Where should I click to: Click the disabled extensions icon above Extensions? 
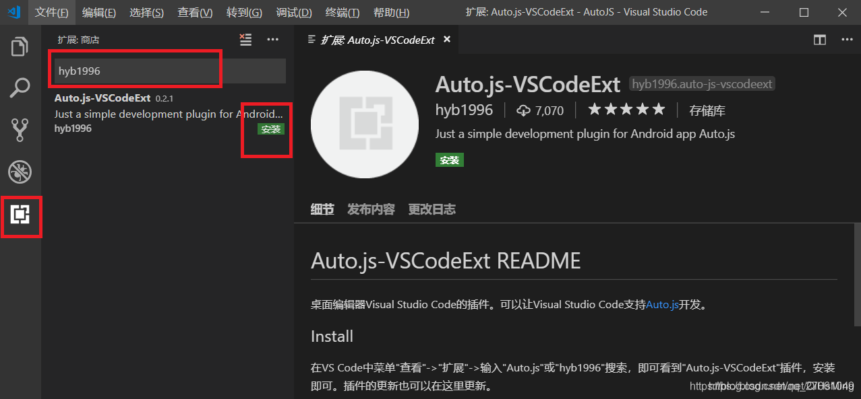click(x=19, y=172)
